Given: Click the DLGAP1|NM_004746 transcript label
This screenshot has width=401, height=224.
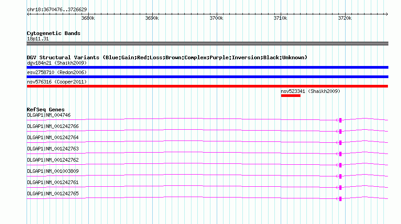Looking at the screenshot, I should click(49, 115).
